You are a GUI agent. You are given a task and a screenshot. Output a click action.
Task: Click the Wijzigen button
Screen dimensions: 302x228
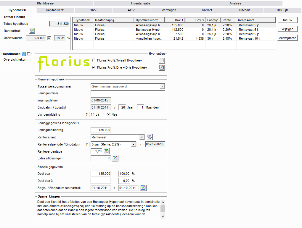[x=287, y=29]
